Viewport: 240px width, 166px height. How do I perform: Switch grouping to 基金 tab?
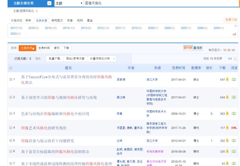tap(90, 21)
